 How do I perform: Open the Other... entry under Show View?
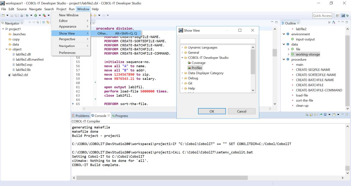pyautogui.click(x=103, y=33)
